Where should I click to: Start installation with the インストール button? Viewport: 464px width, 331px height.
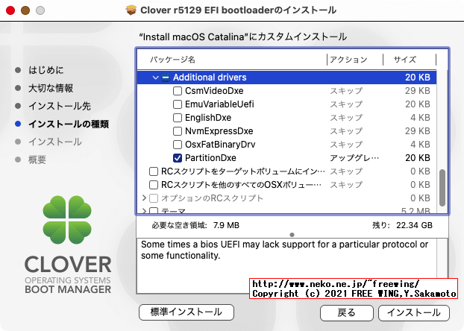(x=414, y=313)
